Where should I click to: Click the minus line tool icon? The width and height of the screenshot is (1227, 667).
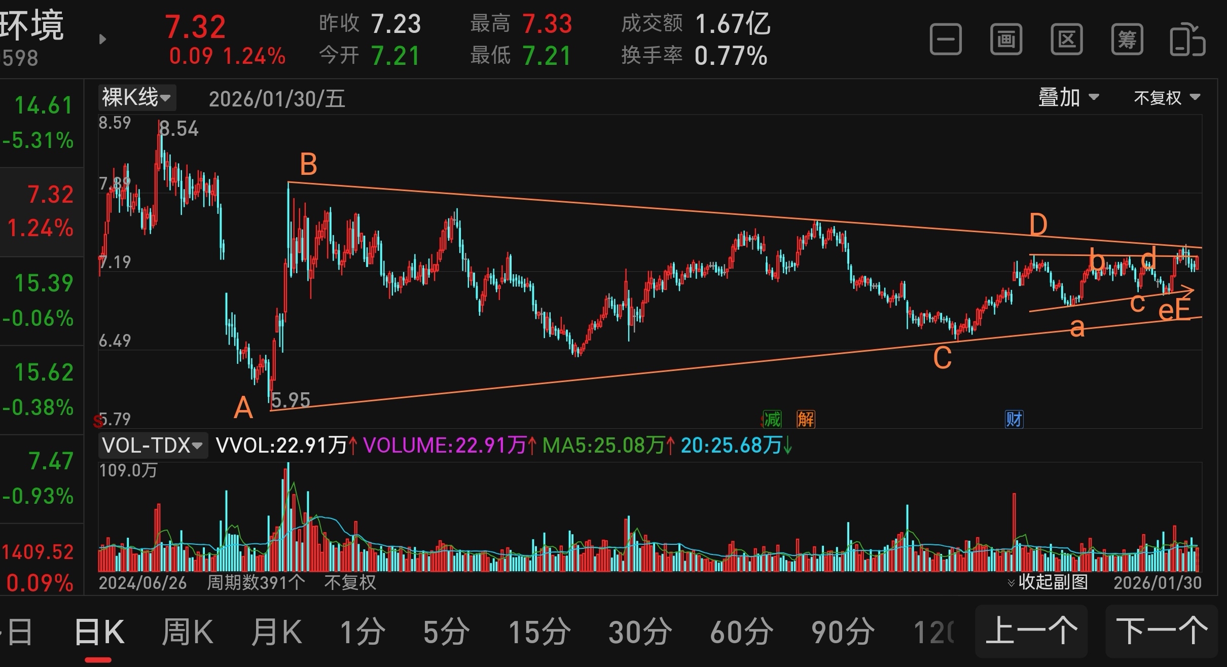click(x=946, y=40)
